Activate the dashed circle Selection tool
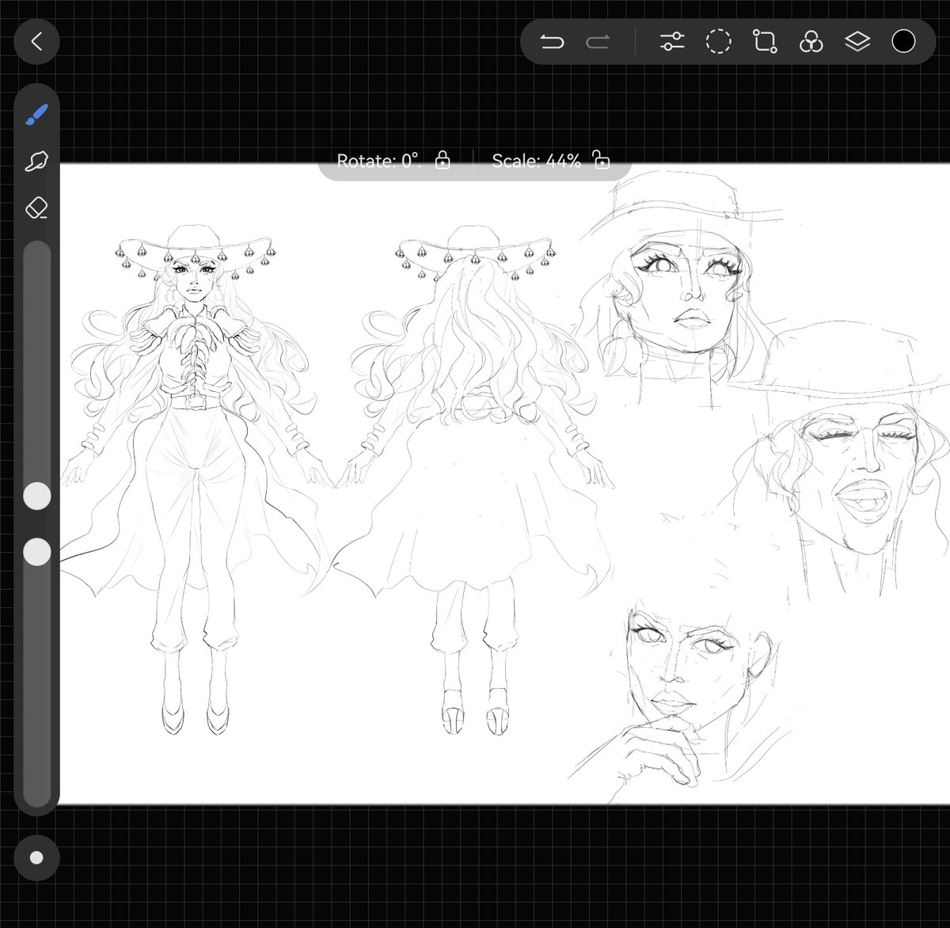Image resolution: width=950 pixels, height=928 pixels. point(718,42)
